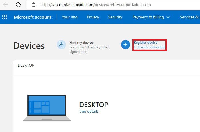Open the Your info tab
The image size is (200, 132).
click(70, 17)
